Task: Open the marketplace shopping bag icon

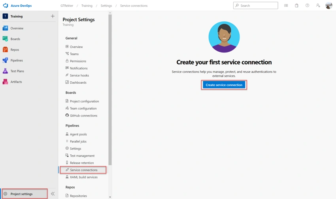Action: coord(296,6)
